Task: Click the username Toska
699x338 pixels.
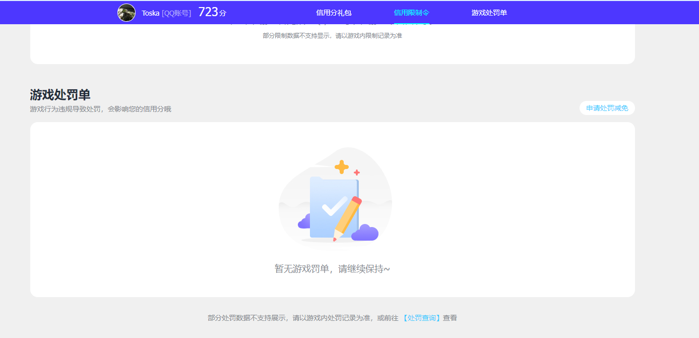Action: [150, 13]
